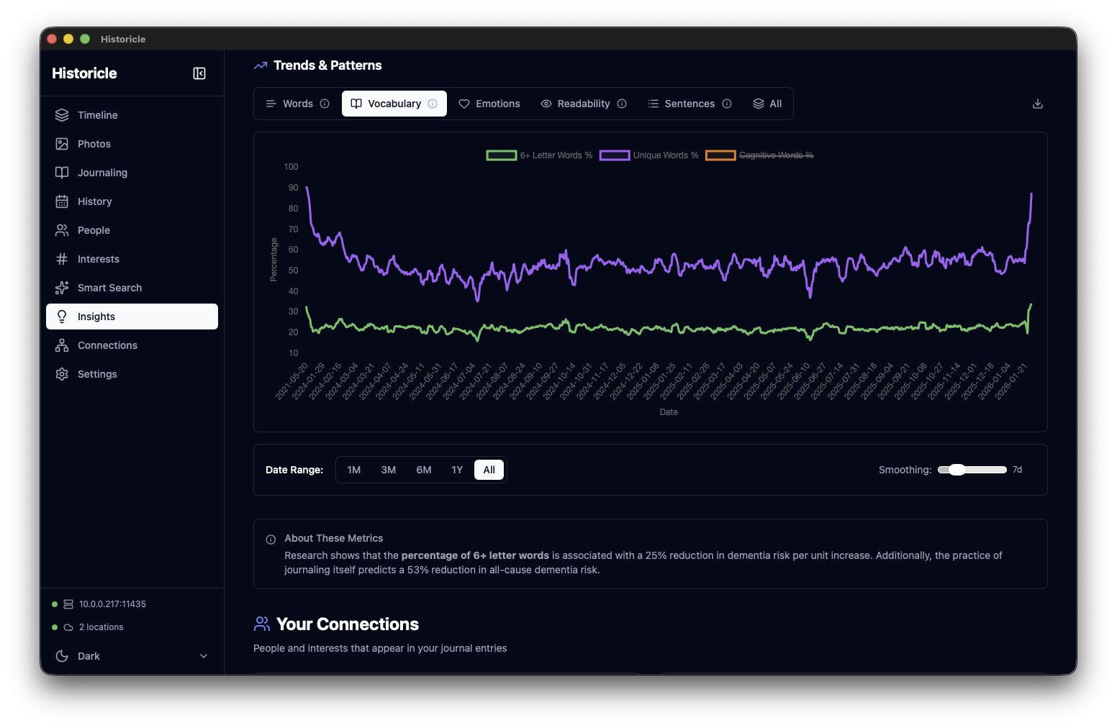Switch to the Emotions tab

(x=489, y=104)
